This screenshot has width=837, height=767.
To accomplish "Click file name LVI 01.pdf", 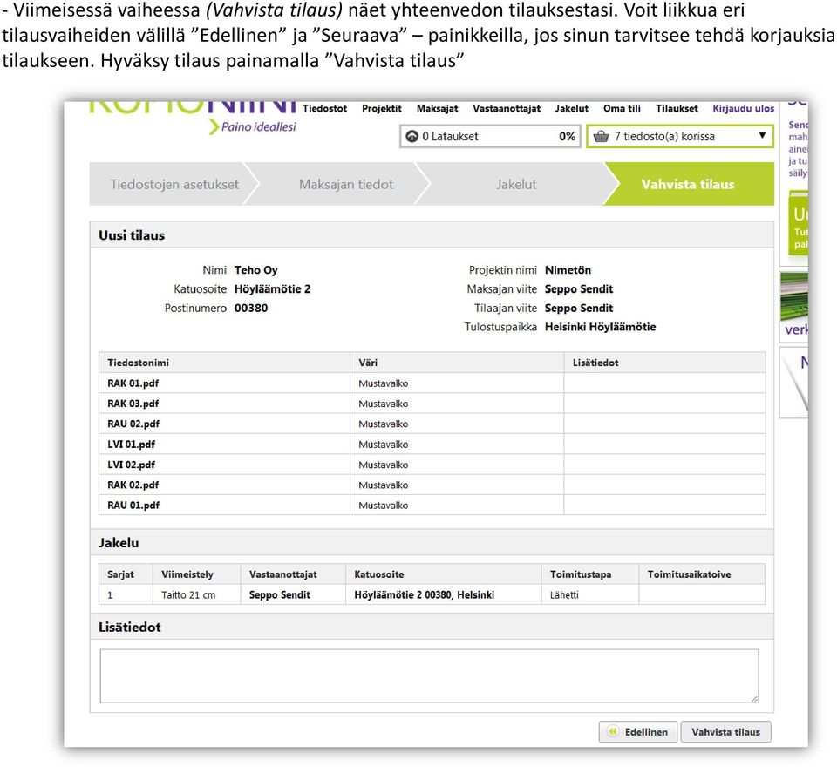I will pos(132,445).
